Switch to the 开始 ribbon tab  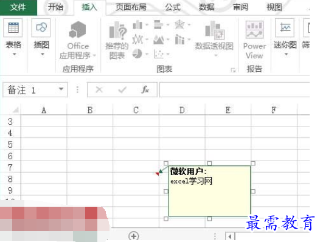tap(55, 7)
